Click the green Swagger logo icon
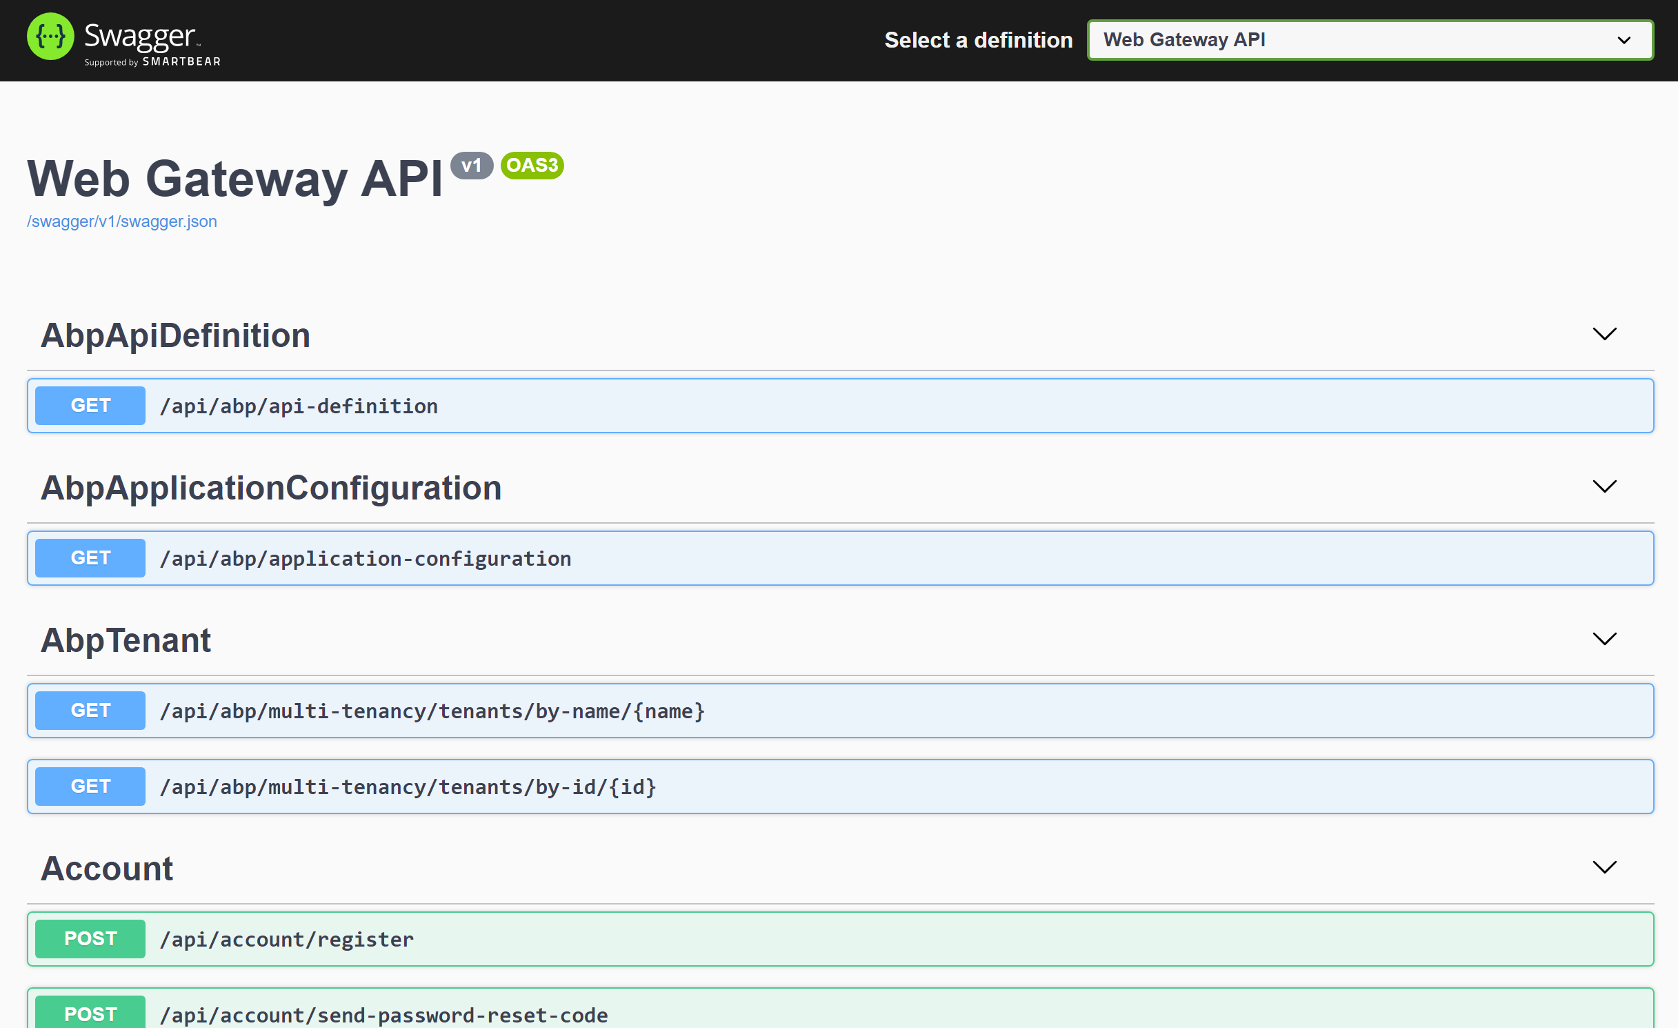 50,37
